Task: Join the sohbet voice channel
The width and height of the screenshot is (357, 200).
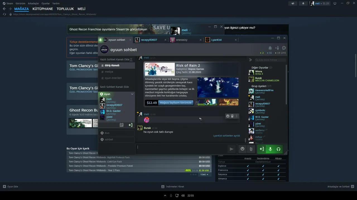Action: (117, 139)
